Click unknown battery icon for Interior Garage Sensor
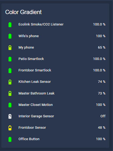This screenshot has width=113, height=151. pyautogui.click(x=10, y=116)
